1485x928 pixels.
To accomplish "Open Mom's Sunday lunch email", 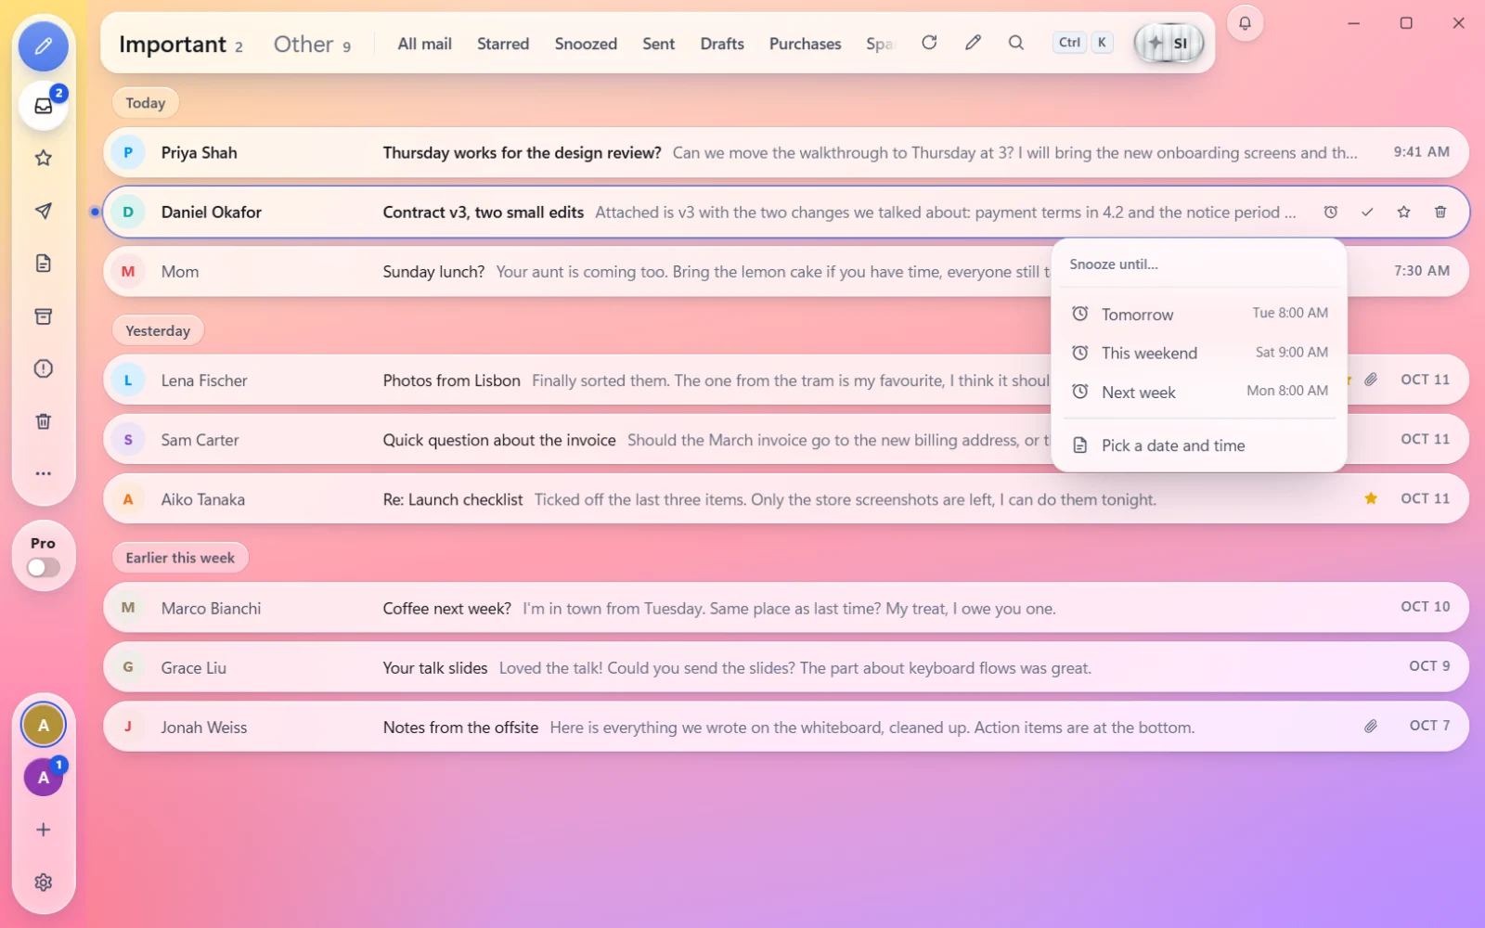I will 786,272.
